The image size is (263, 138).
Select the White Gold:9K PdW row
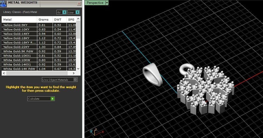click(39, 51)
